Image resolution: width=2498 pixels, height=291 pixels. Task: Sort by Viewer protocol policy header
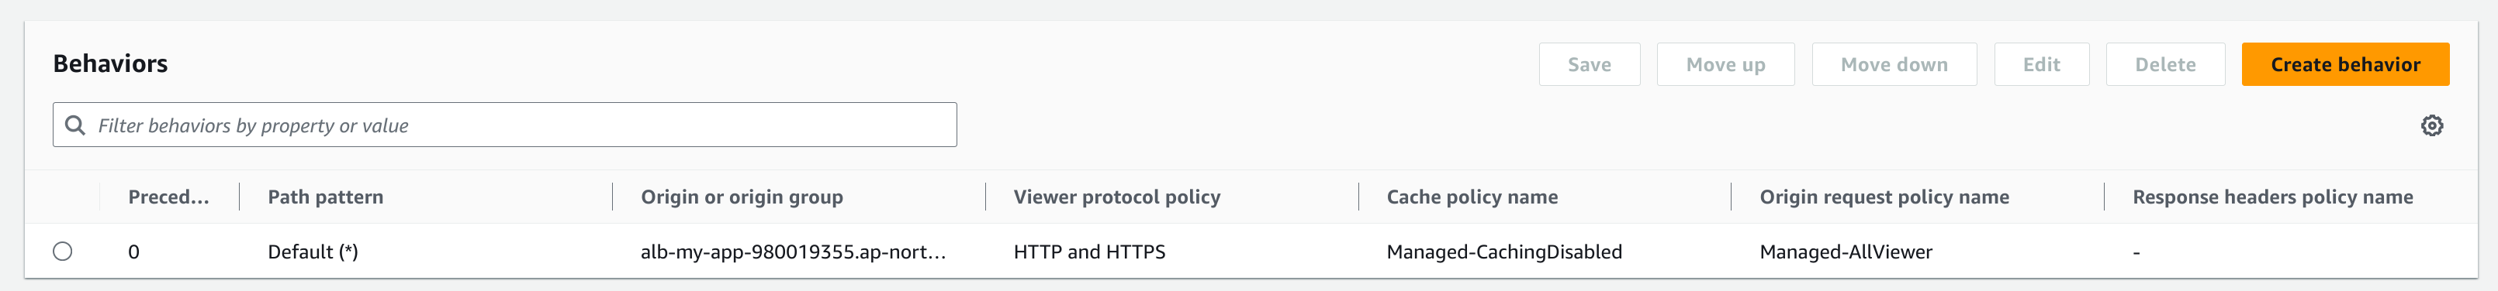click(1117, 197)
